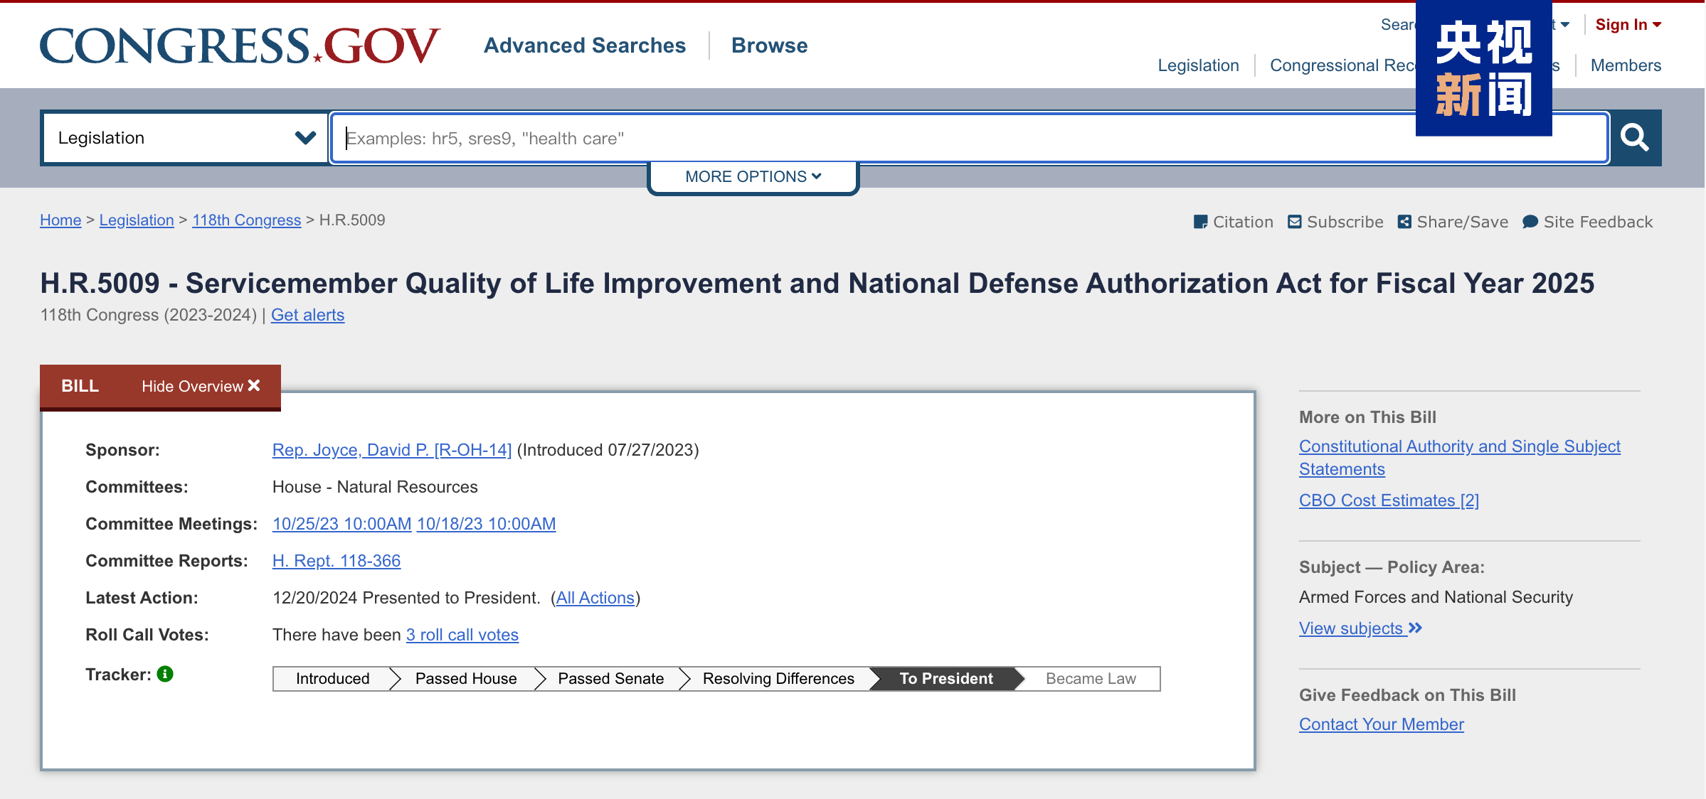Screen dimensions: 1706x799
Task: Click the Subscribe envelope icon
Action: (x=1295, y=222)
